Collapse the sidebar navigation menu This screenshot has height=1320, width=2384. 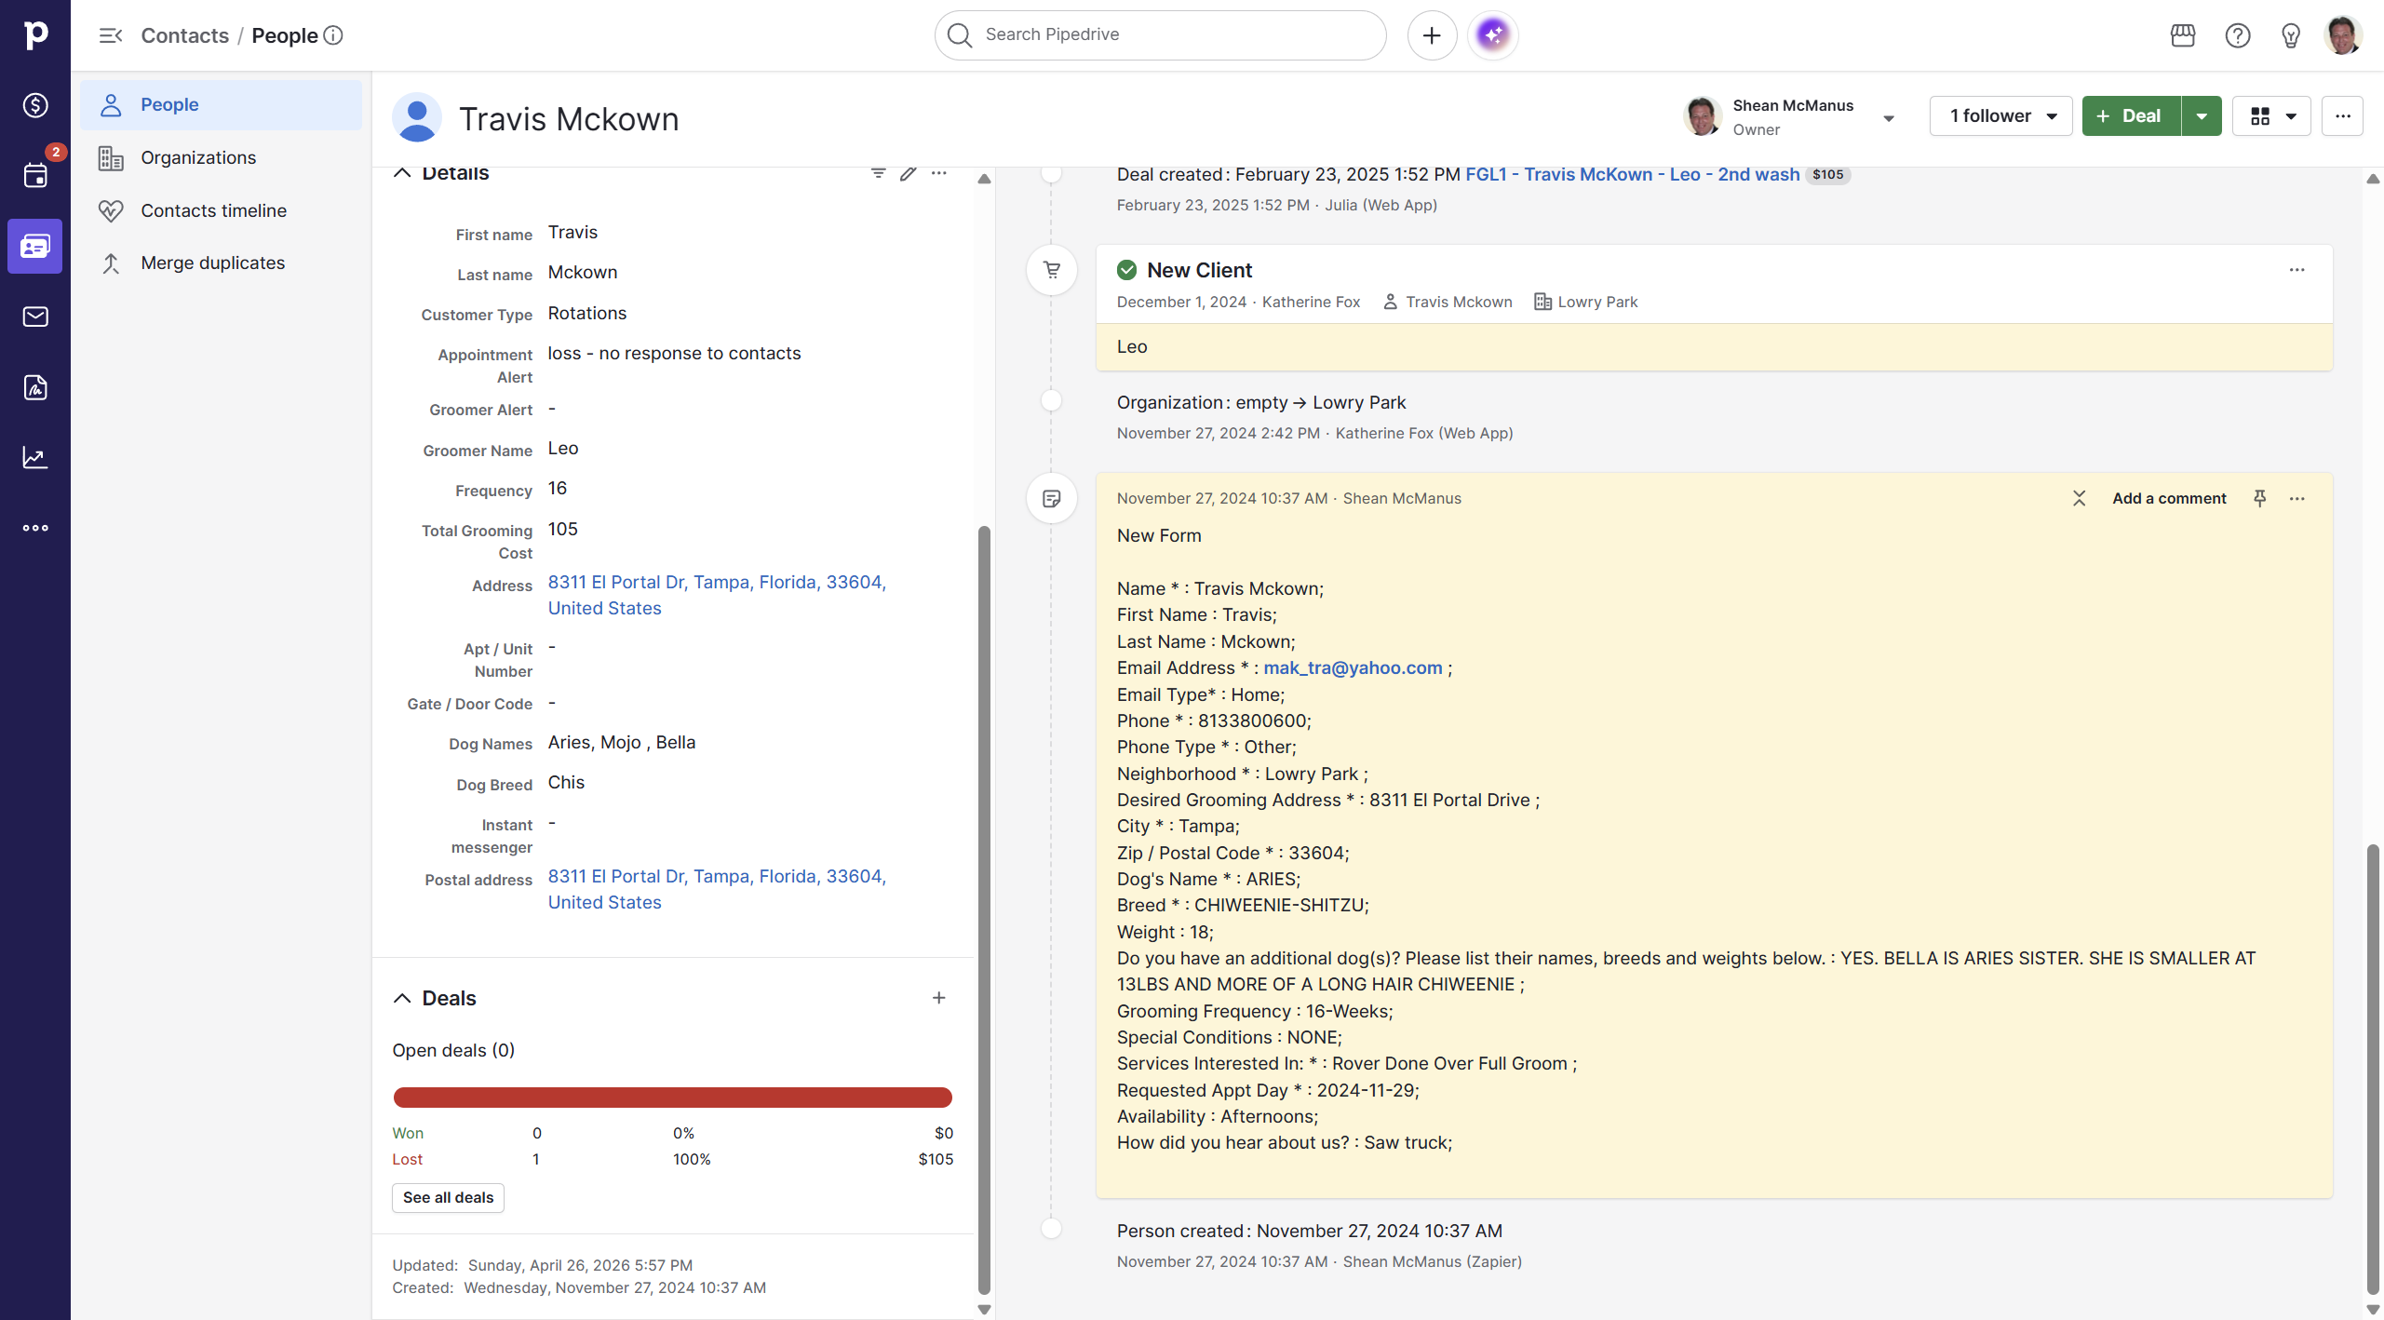pyautogui.click(x=111, y=35)
